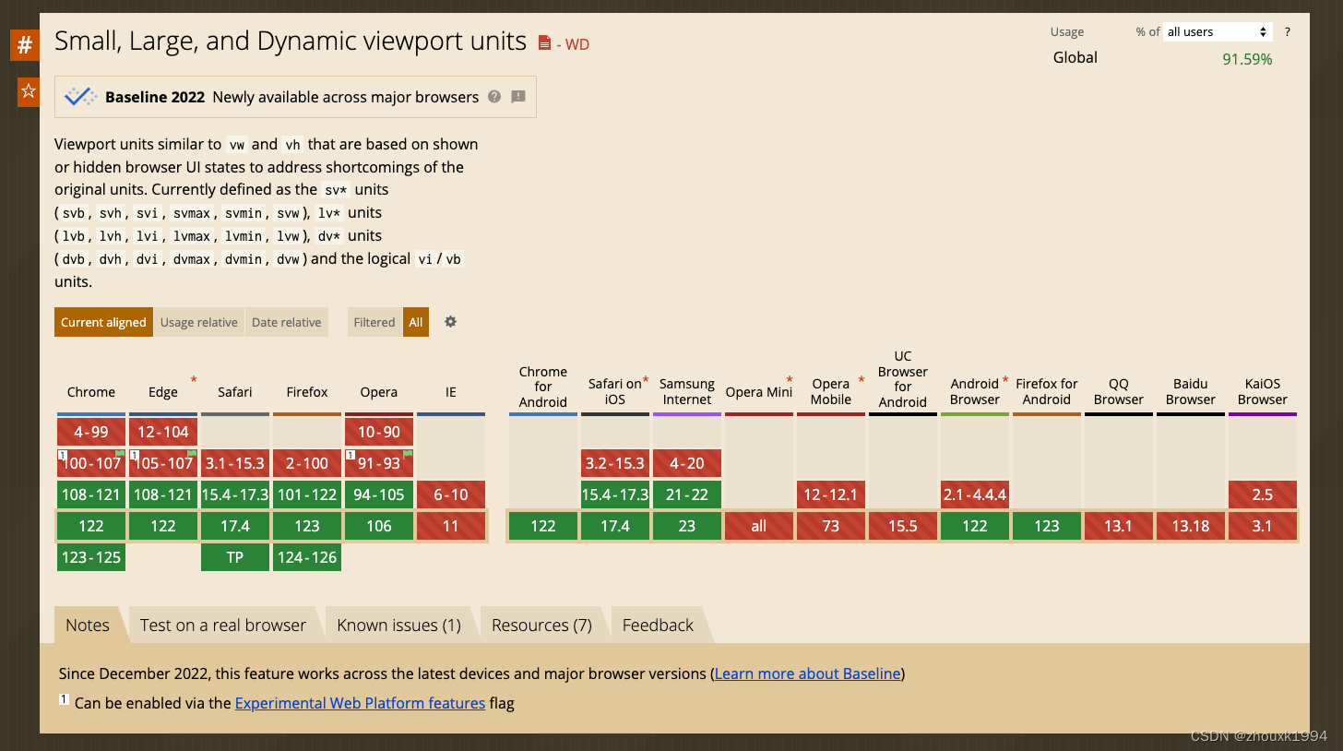
Task: Click Samsung Internet 23 cell
Action: click(x=687, y=526)
